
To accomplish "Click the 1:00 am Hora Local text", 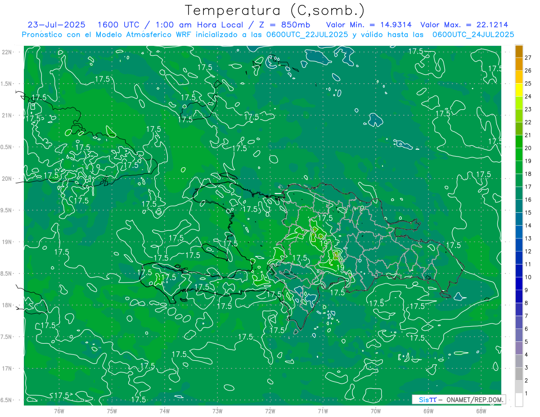I will coord(199,25).
